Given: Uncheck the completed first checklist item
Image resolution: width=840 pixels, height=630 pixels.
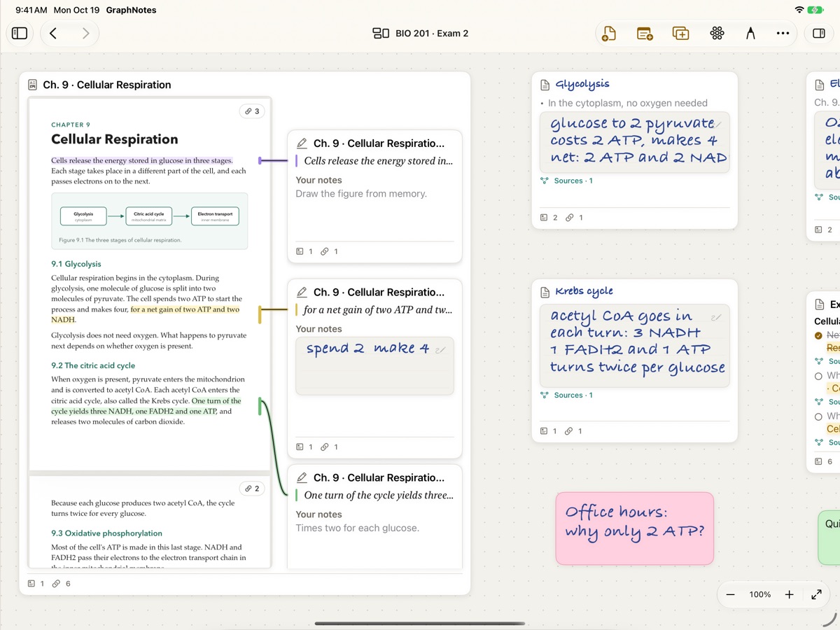Looking at the screenshot, I should tap(819, 335).
